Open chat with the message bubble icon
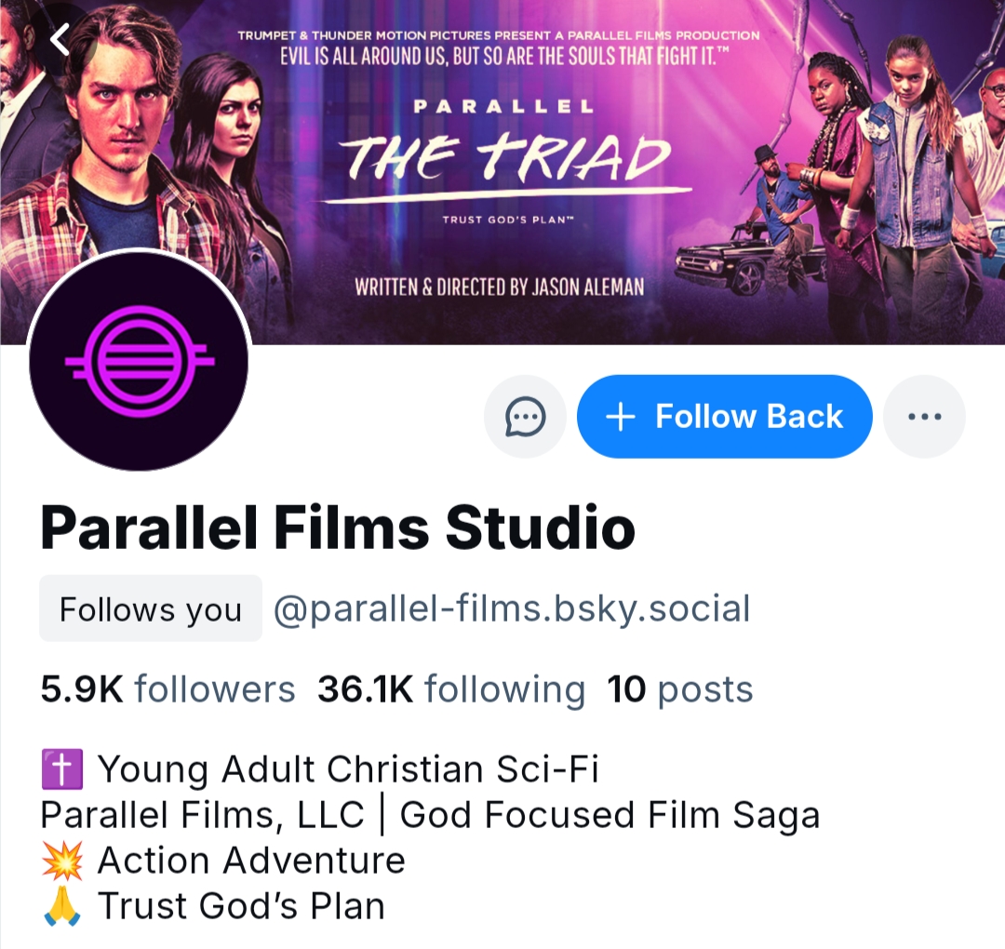 click(525, 417)
